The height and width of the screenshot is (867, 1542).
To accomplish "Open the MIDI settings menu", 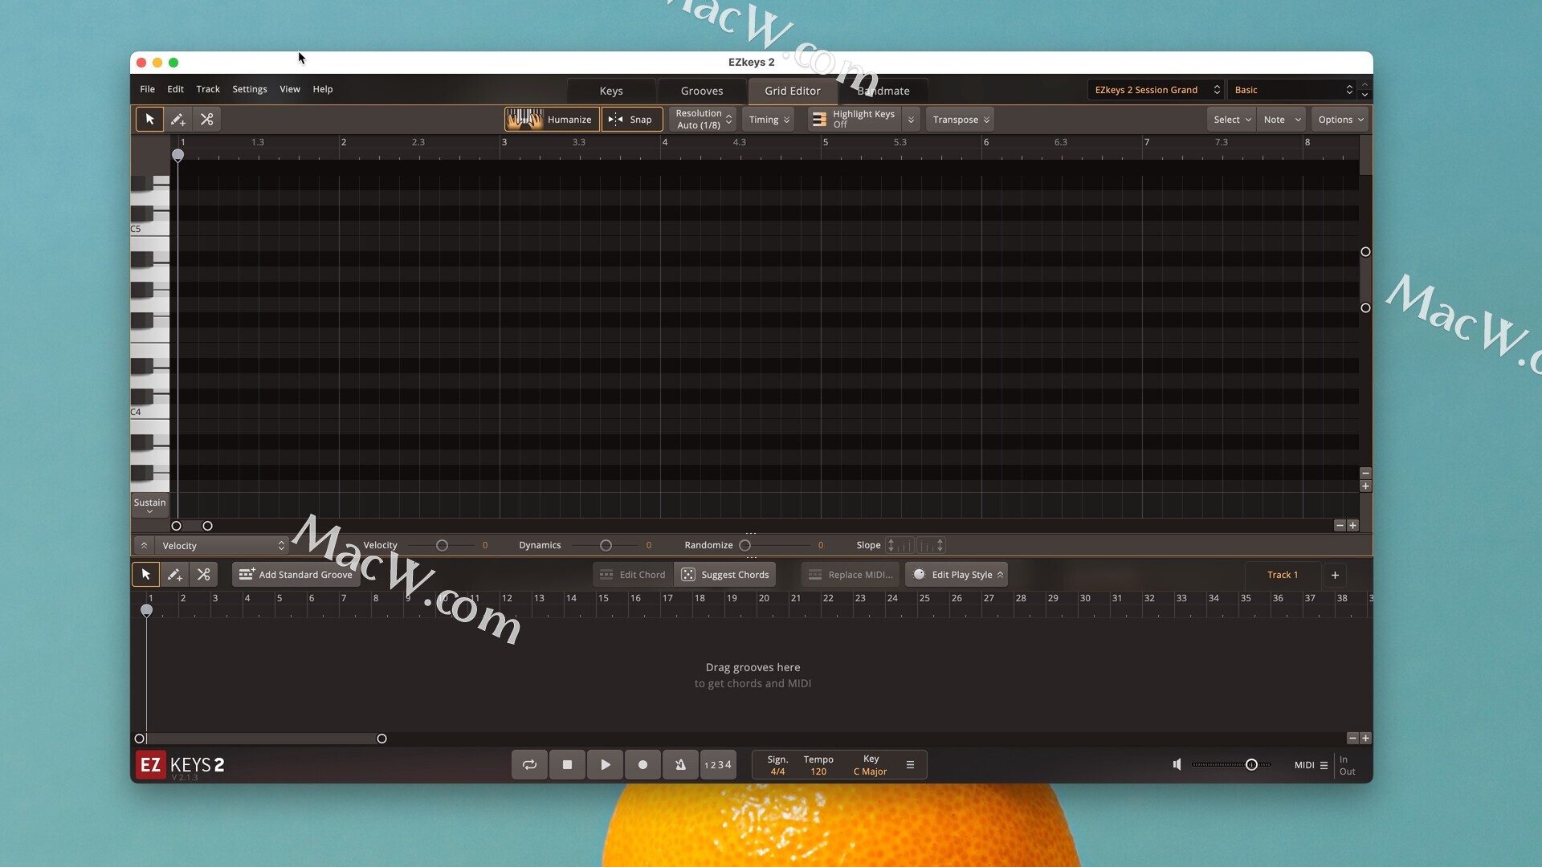I will pos(1311,766).
